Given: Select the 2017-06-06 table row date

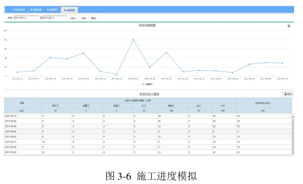Looking at the screenshot, I should (x=11, y=132).
